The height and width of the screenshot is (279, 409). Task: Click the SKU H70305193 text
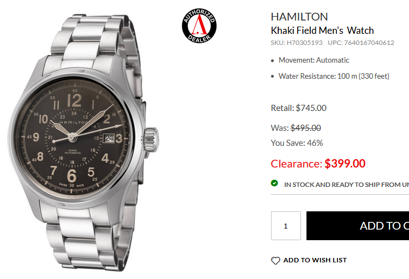(296, 43)
